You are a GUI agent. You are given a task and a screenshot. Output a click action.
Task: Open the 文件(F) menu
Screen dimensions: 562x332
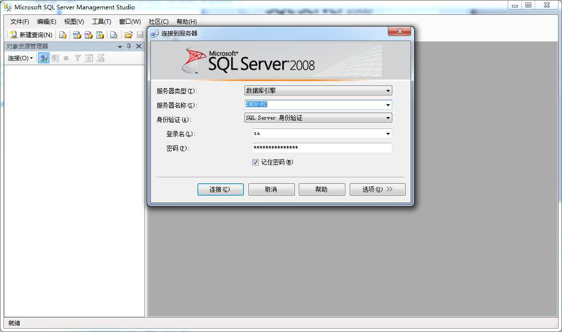tap(19, 21)
